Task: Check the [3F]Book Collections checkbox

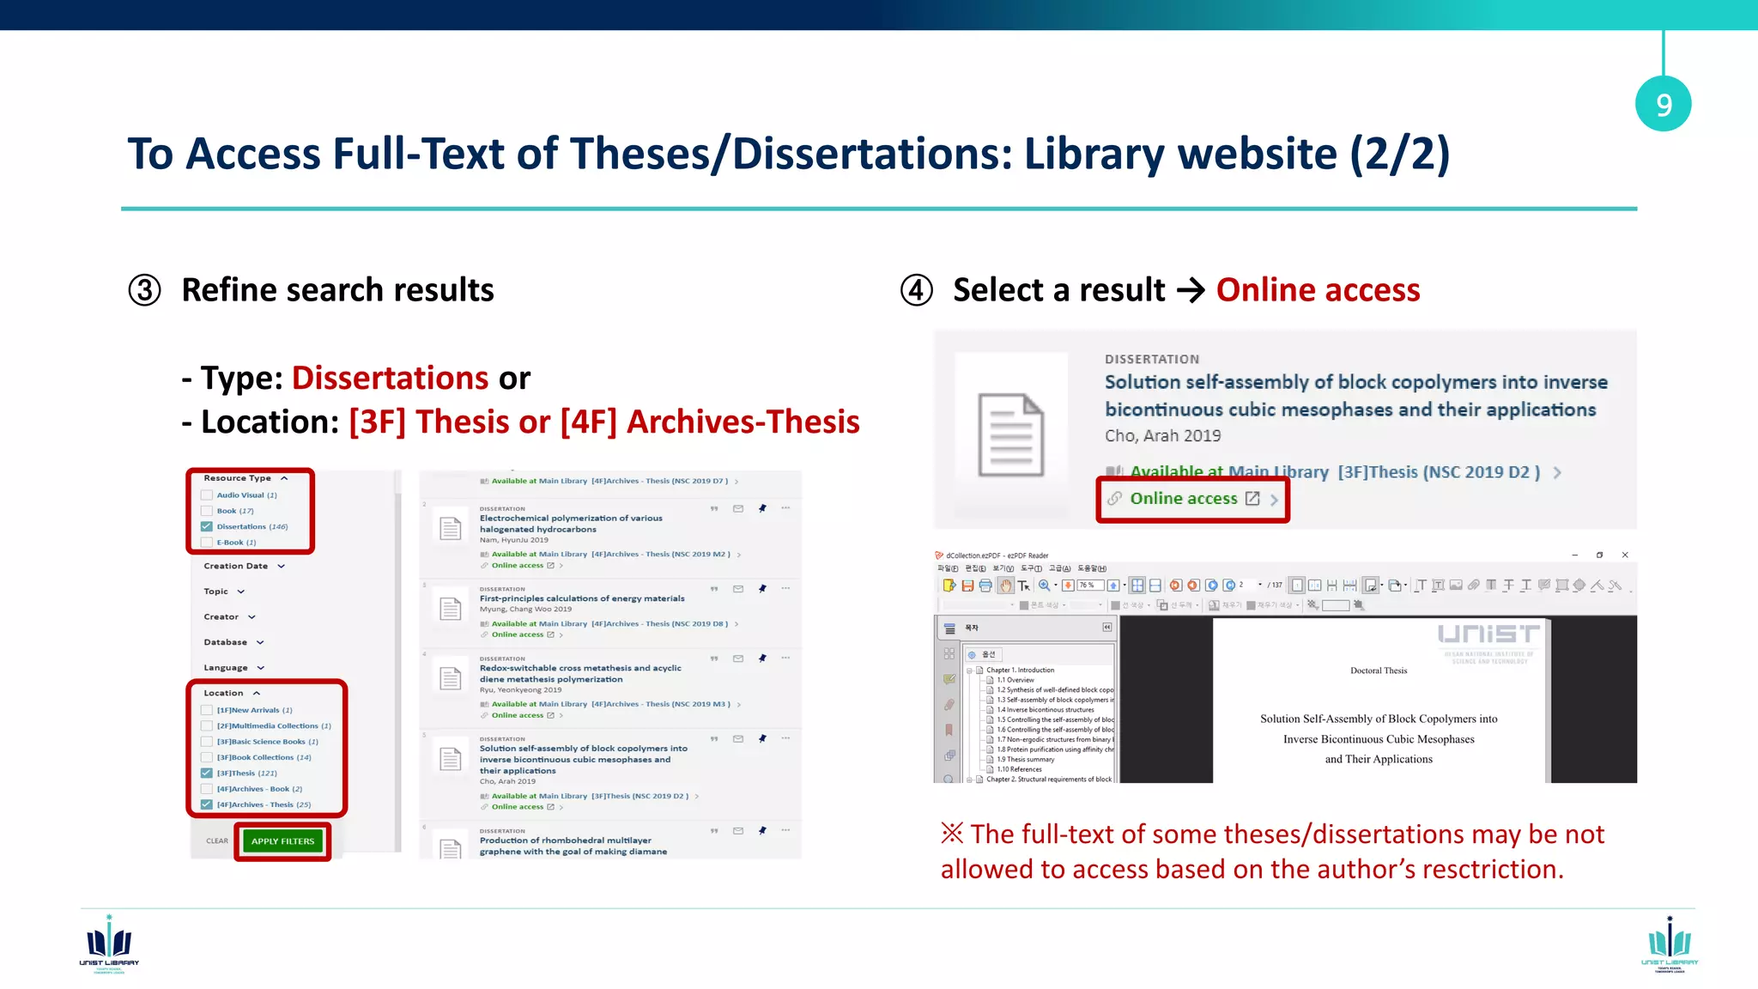Action: point(207,757)
